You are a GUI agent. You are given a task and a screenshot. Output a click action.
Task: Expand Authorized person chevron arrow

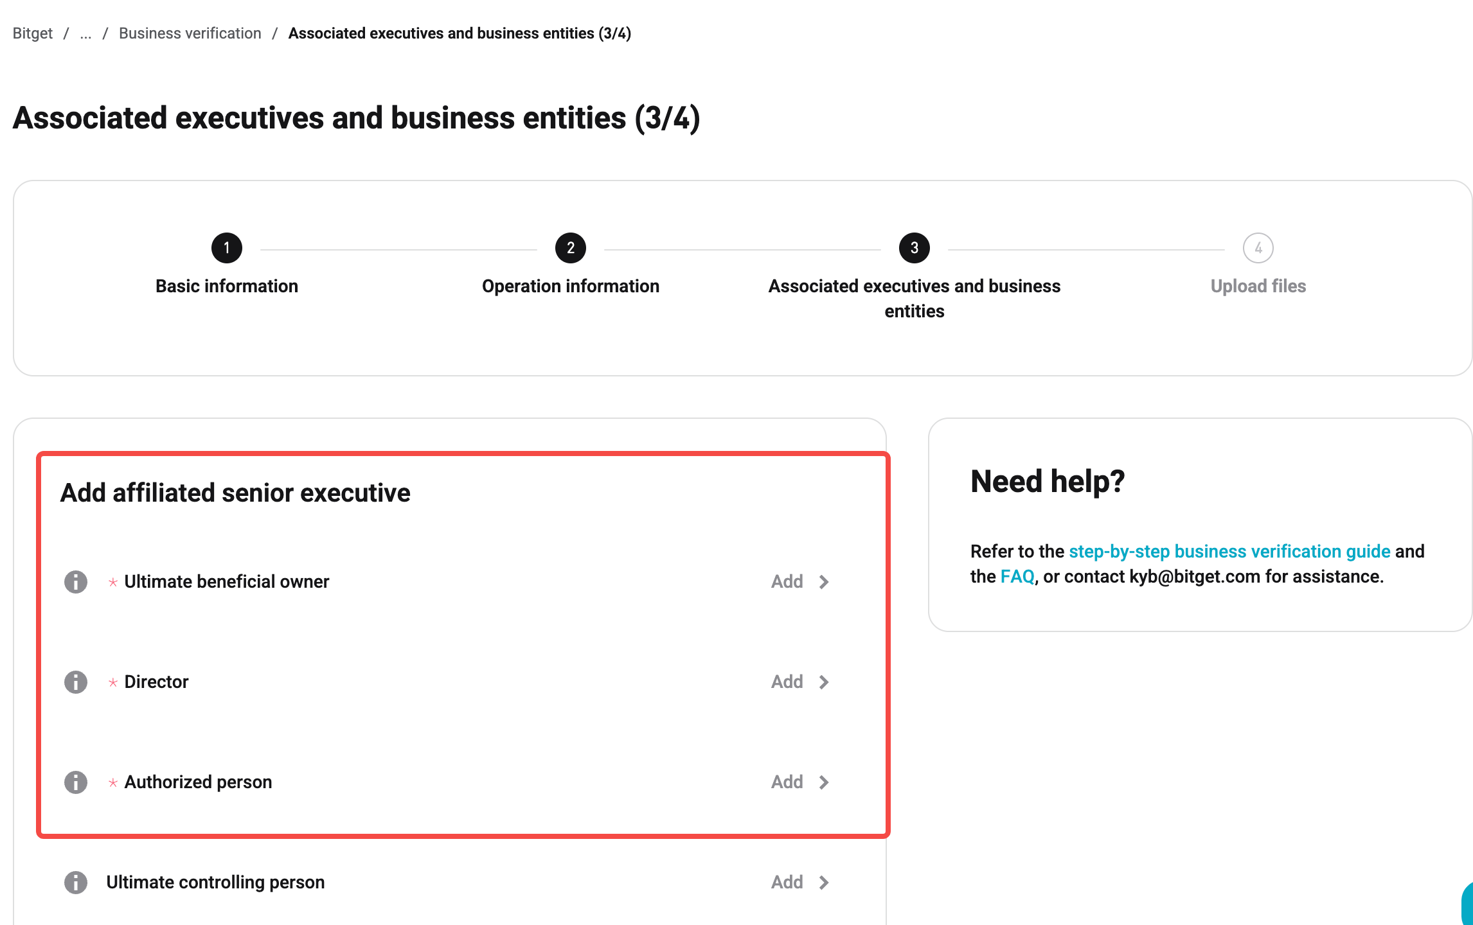[x=824, y=782]
